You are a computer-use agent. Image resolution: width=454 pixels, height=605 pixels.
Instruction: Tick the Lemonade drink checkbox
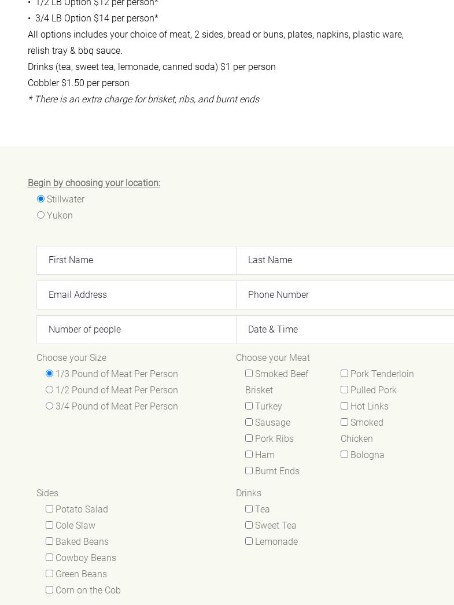pyautogui.click(x=249, y=541)
